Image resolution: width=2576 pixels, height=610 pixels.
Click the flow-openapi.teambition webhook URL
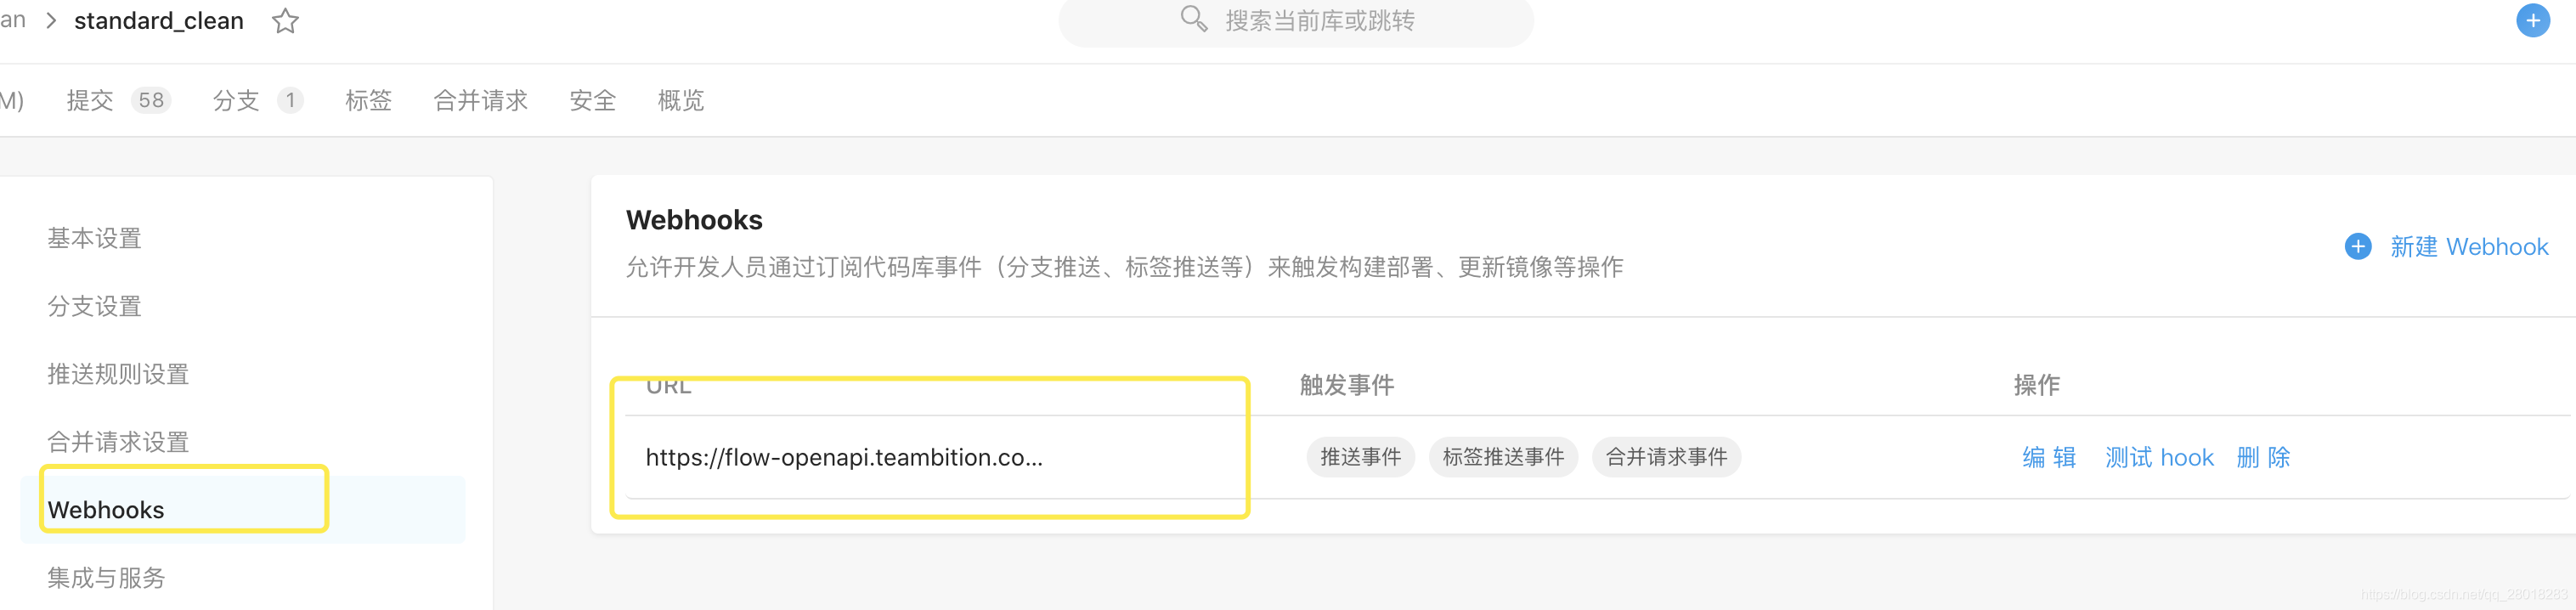[x=844, y=458]
